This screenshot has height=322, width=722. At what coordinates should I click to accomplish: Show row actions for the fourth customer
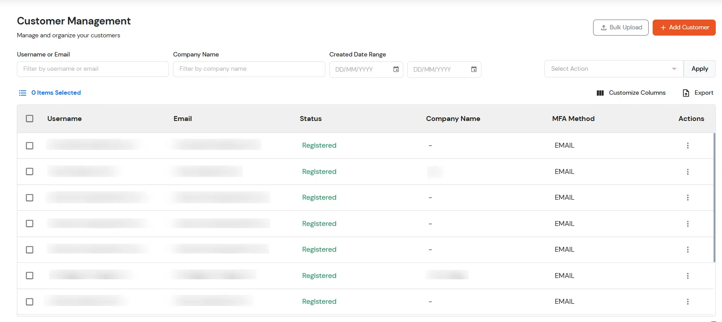pos(688,224)
